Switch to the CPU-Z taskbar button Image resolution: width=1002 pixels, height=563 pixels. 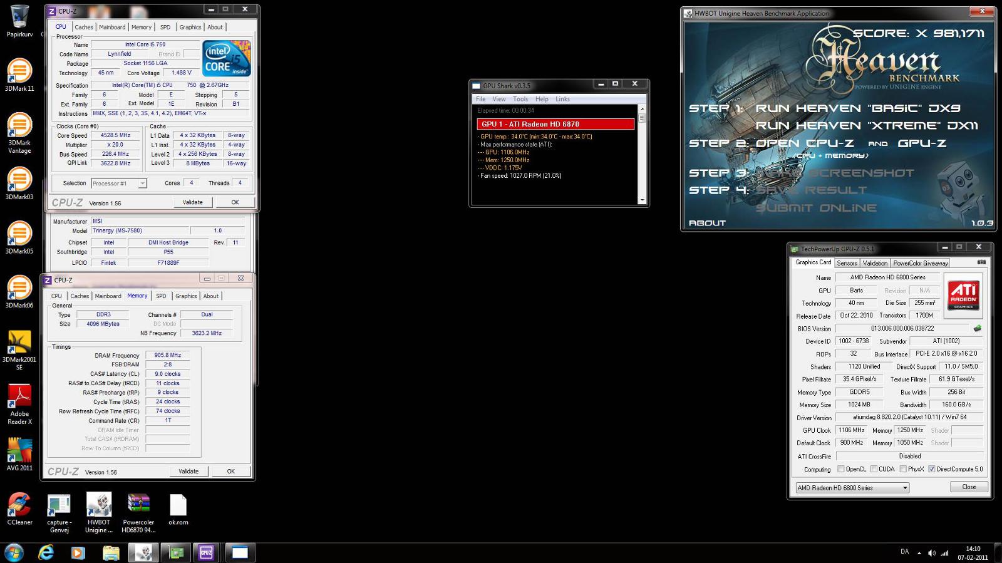pyautogui.click(x=207, y=552)
